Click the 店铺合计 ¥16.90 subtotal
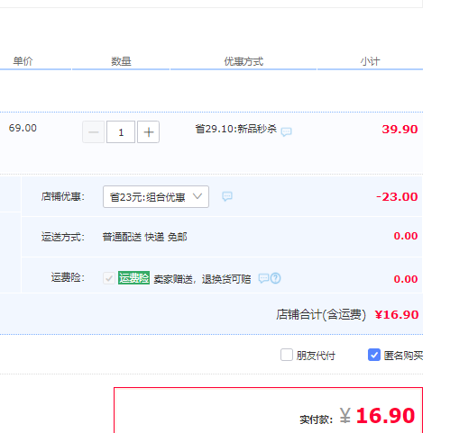The image size is (450, 433). (397, 314)
